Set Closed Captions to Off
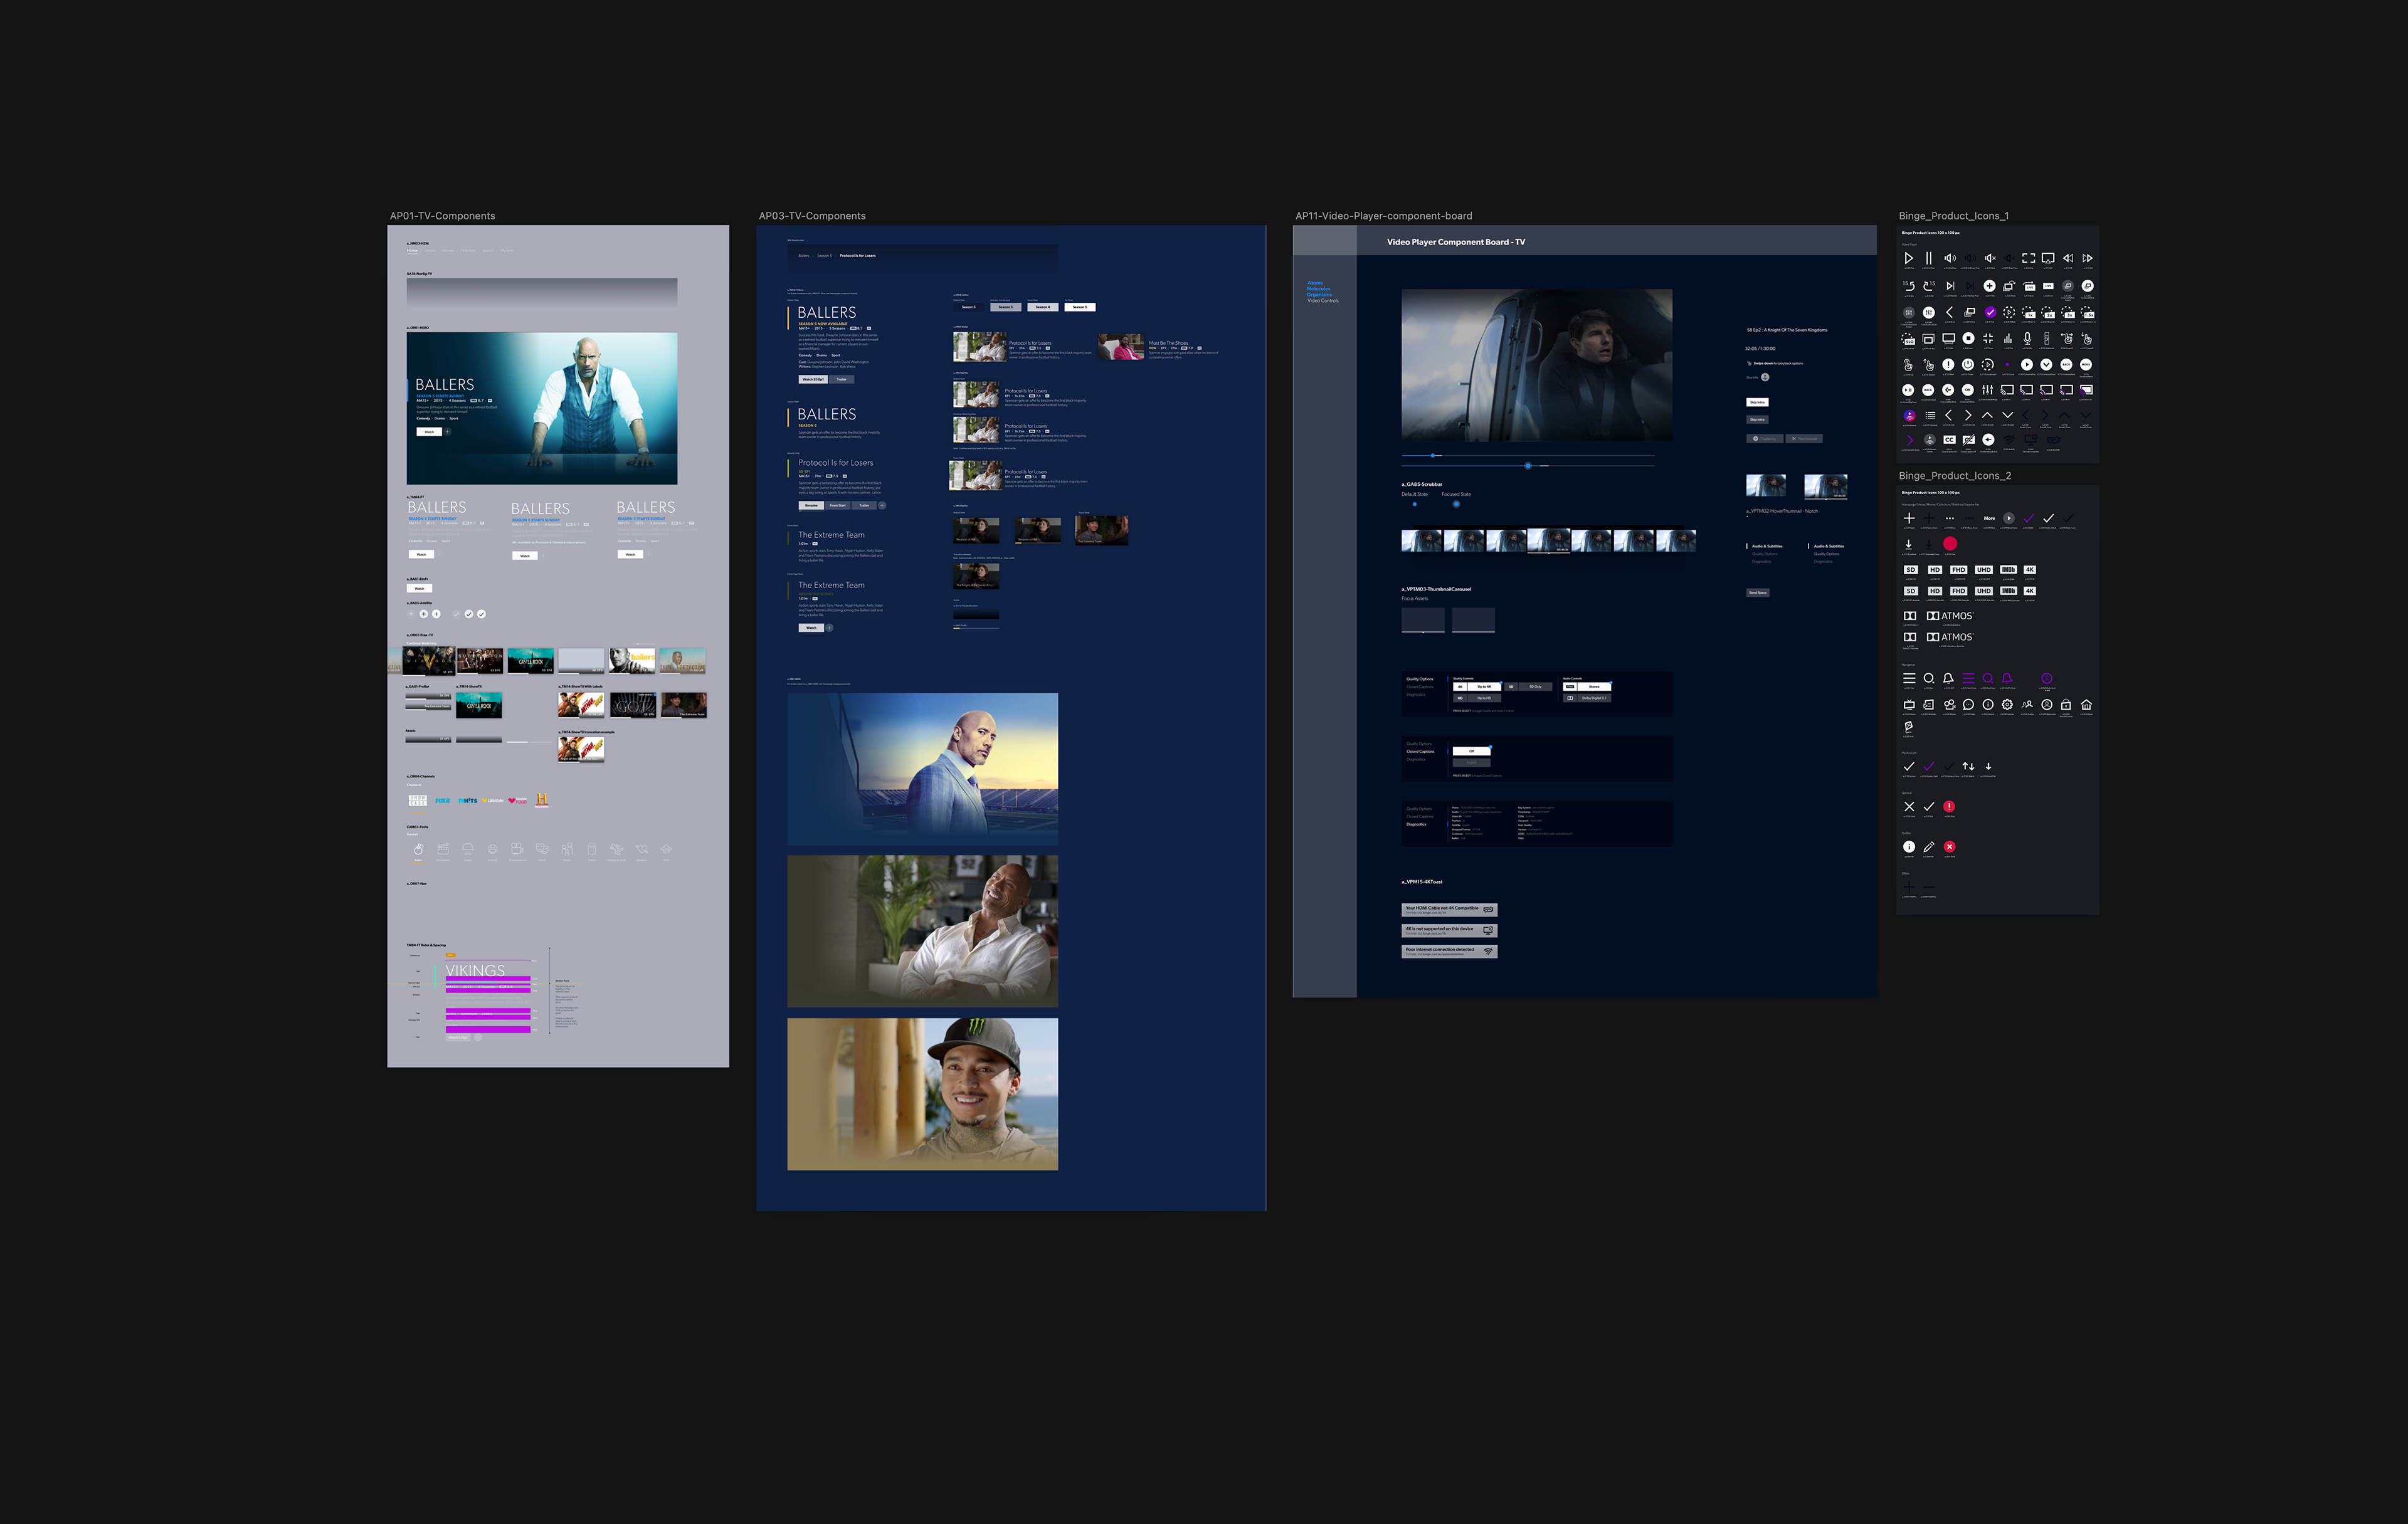Viewport: 2408px width, 1524px height. coord(1472,751)
